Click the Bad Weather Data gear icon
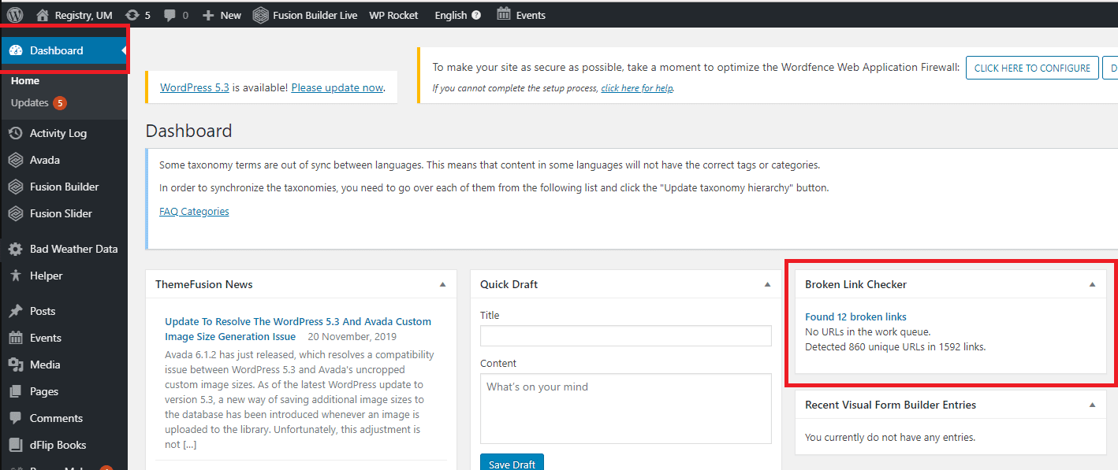The image size is (1118, 470). tap(15, 249)
